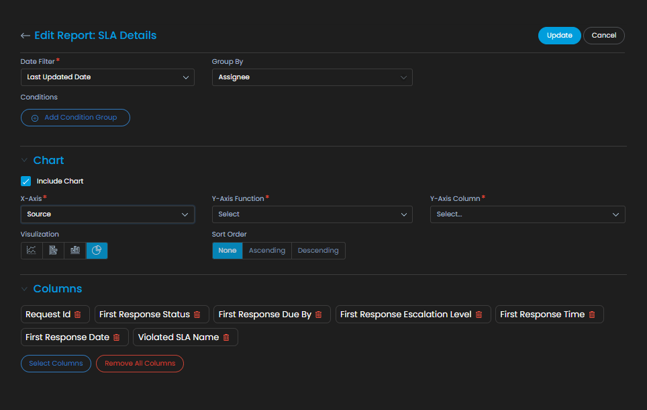Image resolution: width=647 pixels, height=410 pixels.
Task: Open the Y-Axis Function dropdown
Action: point(312,214)
